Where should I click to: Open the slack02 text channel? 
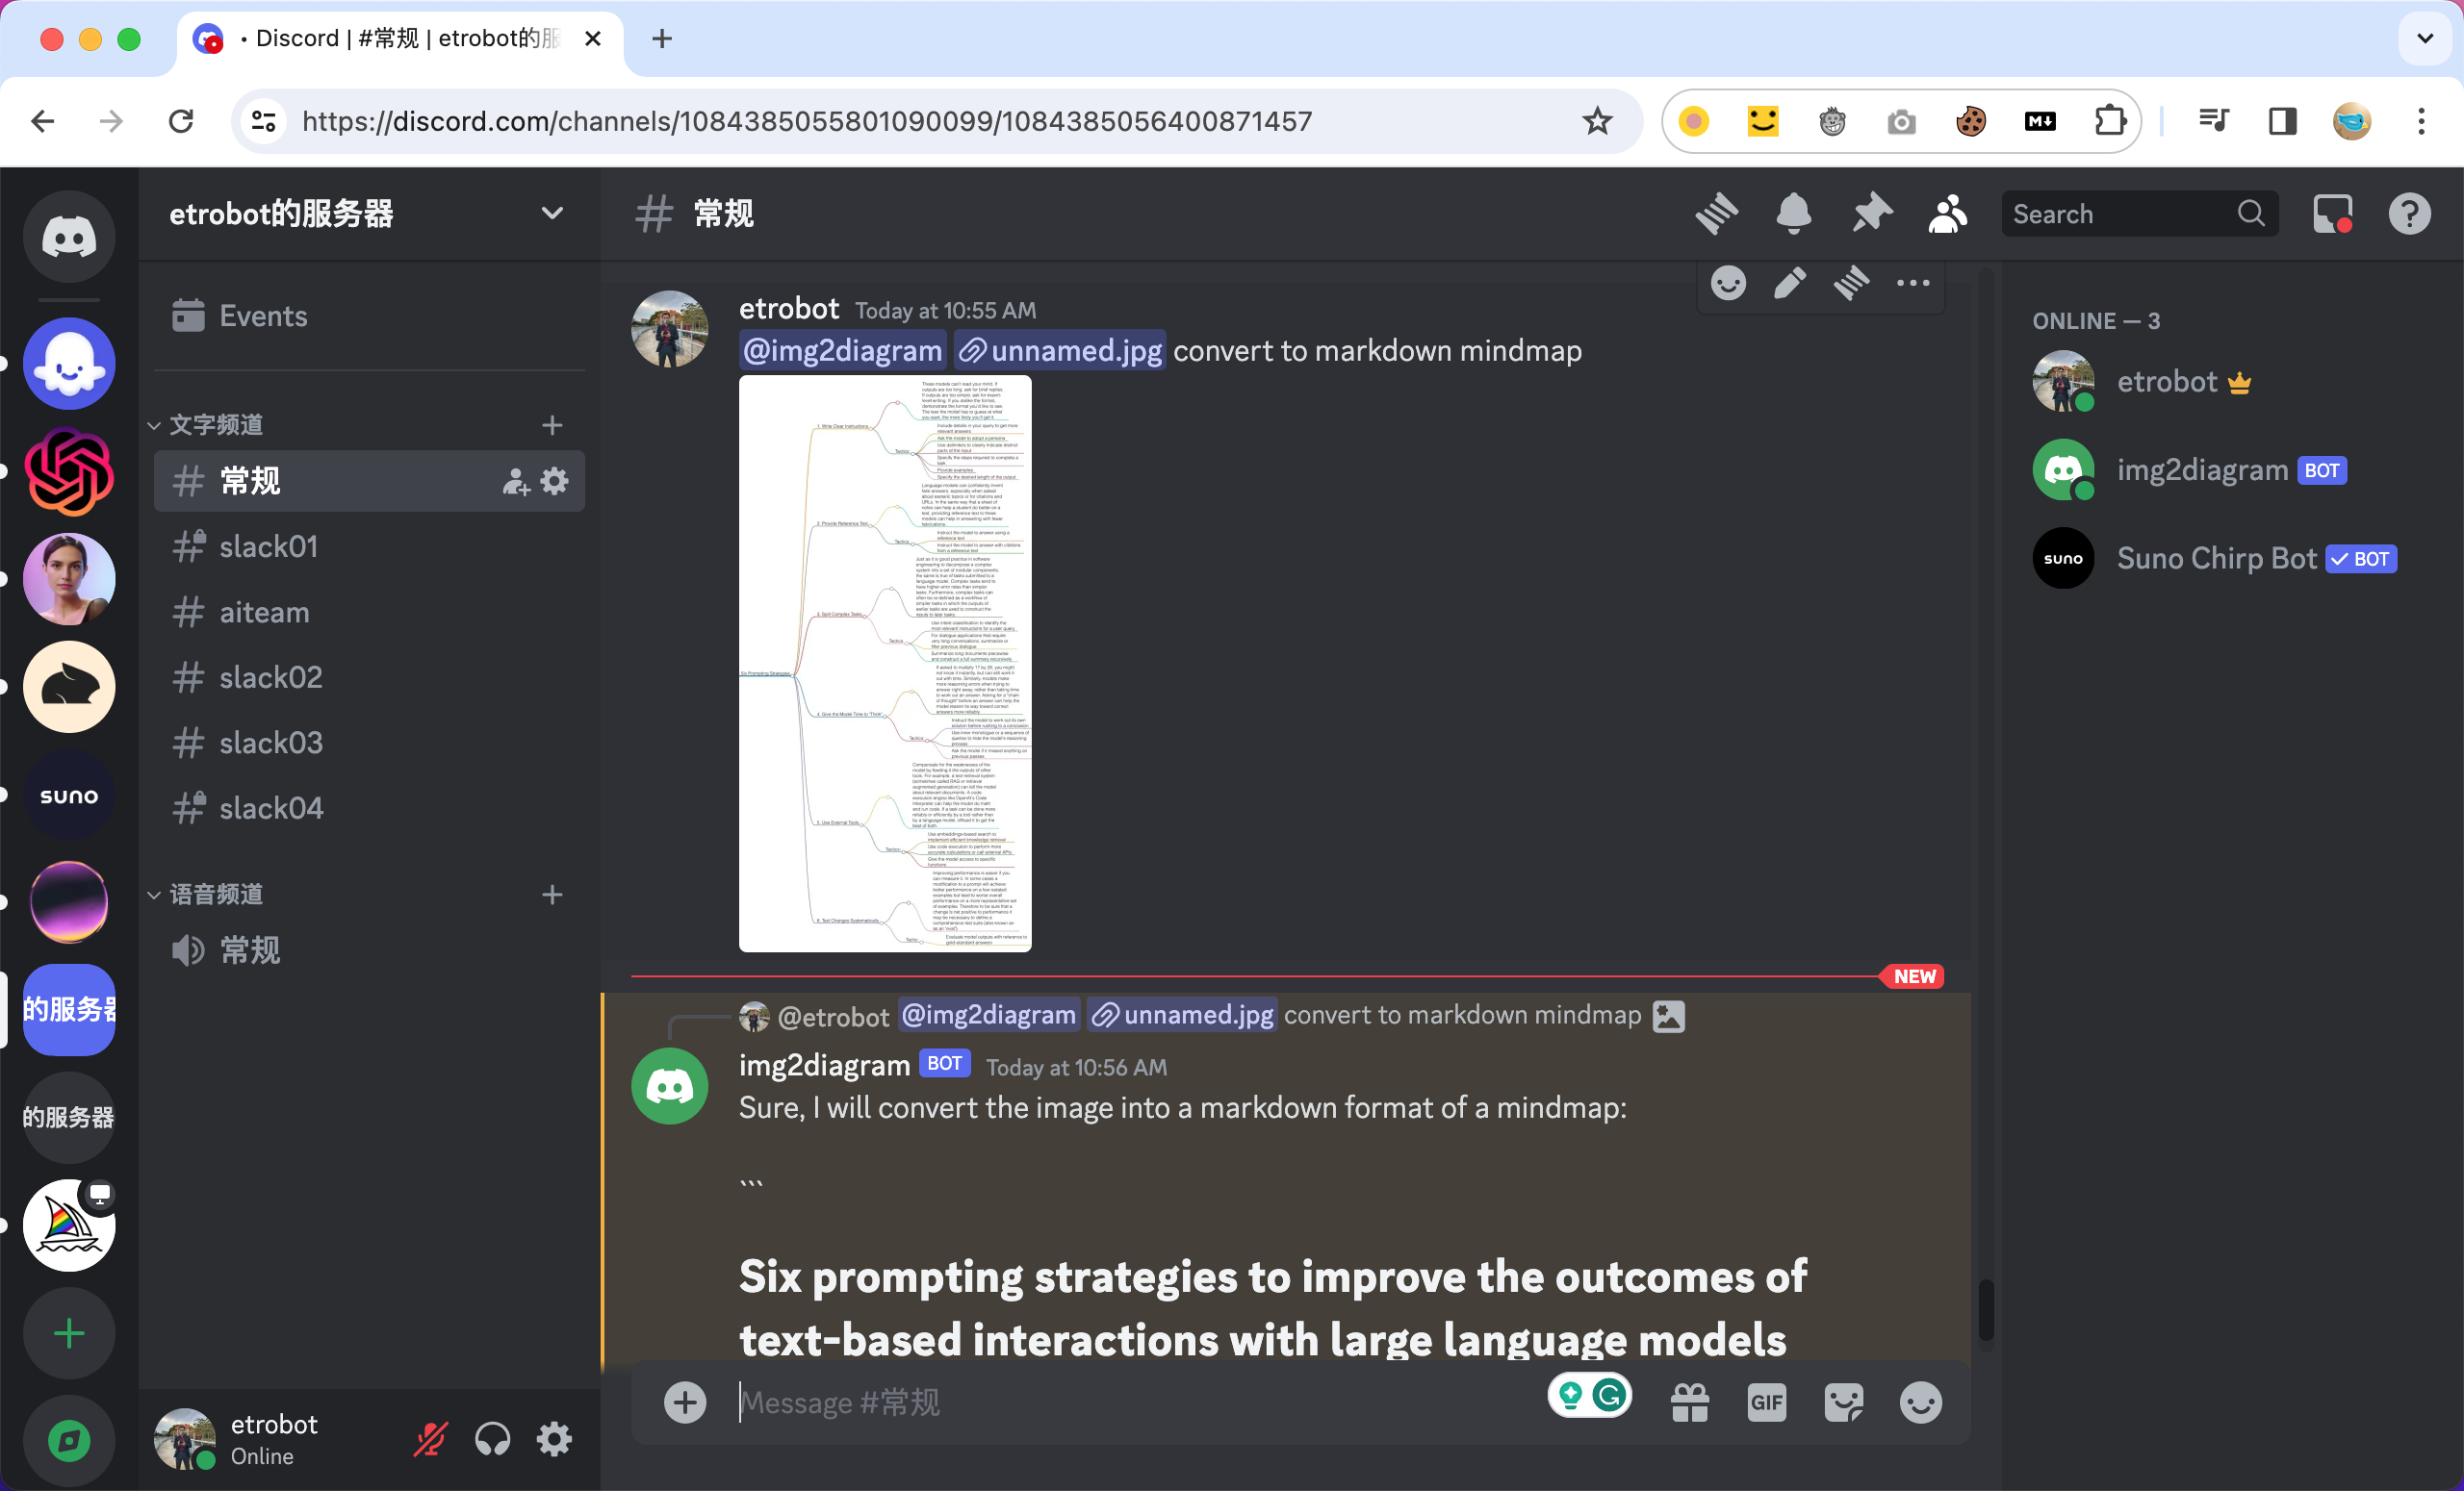(x=271, y=677)
